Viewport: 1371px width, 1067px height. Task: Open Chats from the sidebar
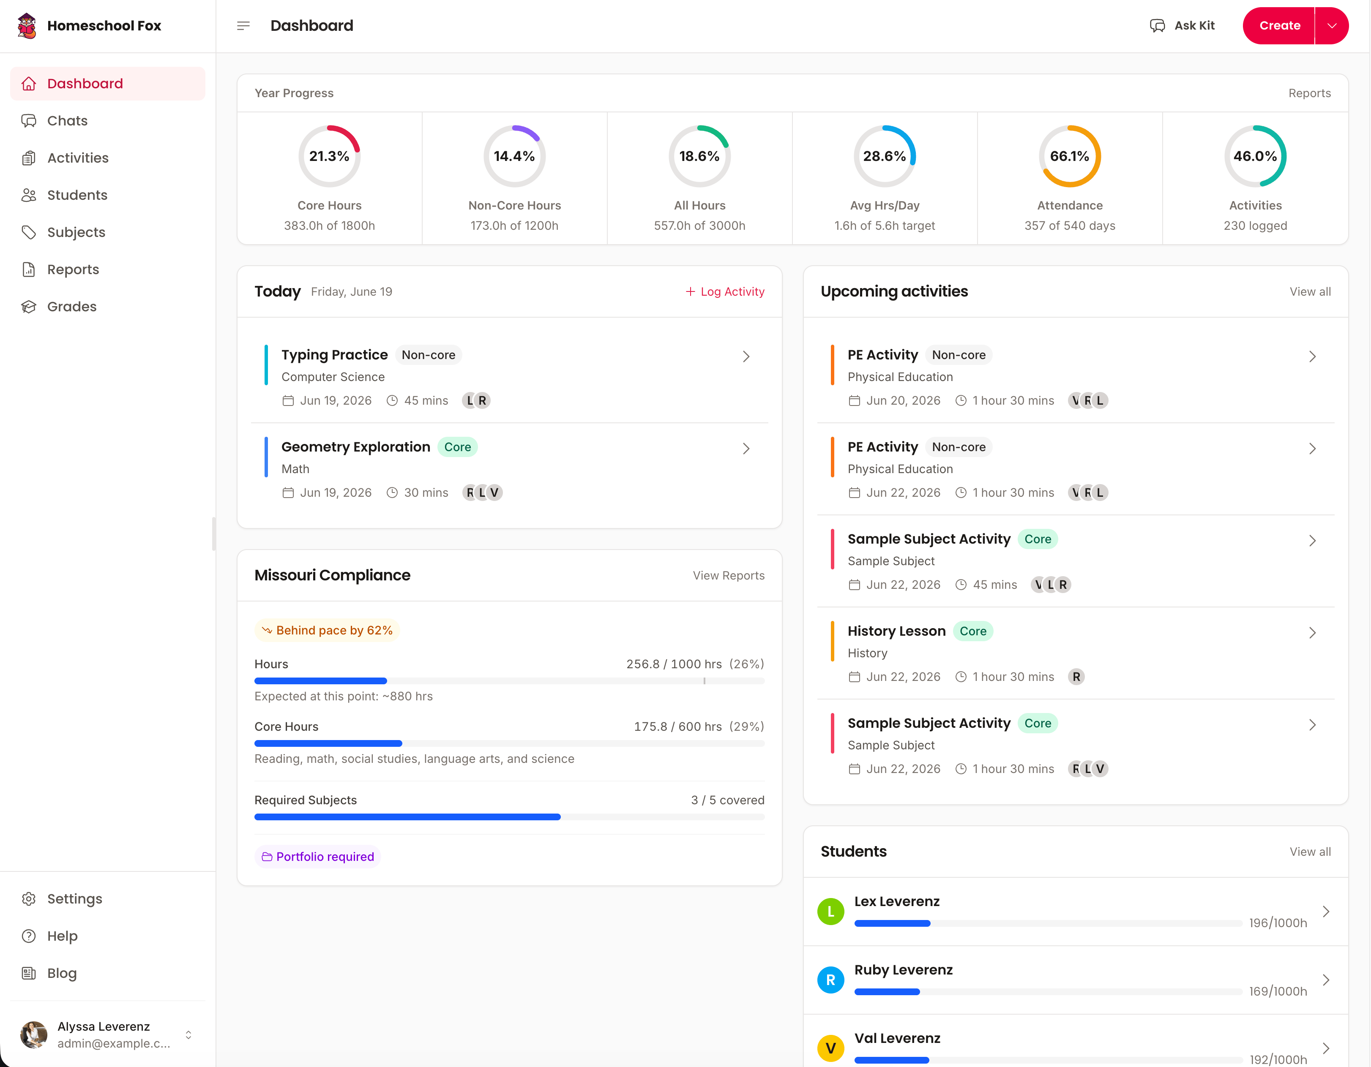tap(107, 120)
